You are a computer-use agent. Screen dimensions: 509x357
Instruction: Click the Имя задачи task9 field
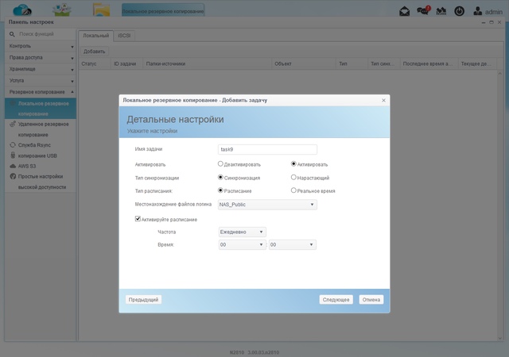click(x=267, y=149)
